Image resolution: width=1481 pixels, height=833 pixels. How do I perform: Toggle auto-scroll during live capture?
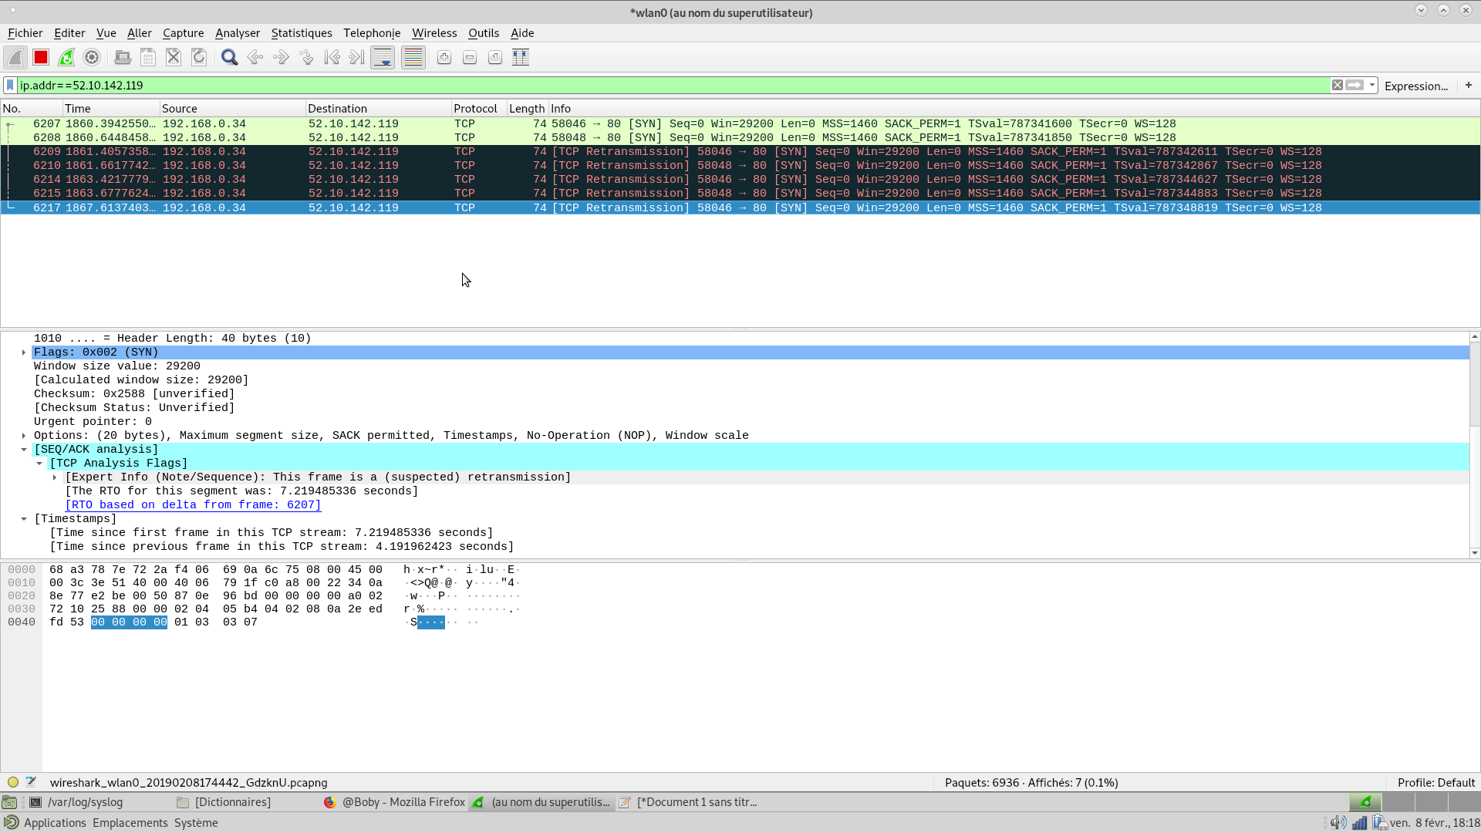pos(383,57)
